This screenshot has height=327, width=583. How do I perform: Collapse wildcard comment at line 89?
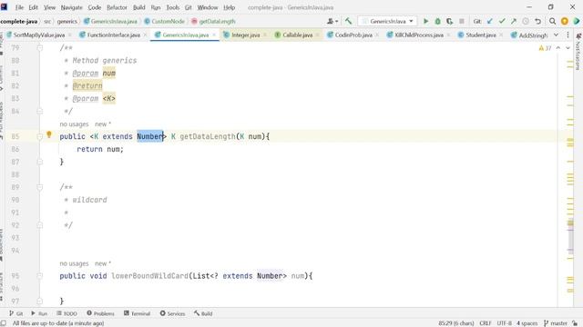(40, 187)
